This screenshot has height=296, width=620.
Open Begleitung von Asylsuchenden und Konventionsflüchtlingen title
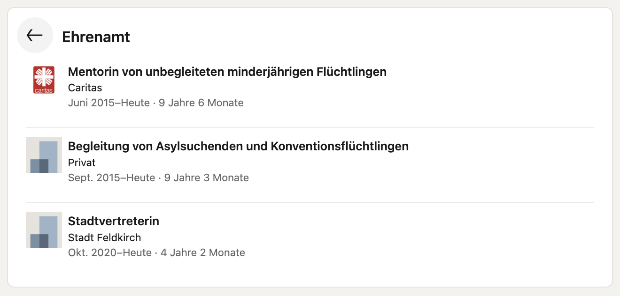(x=238, y=146)
